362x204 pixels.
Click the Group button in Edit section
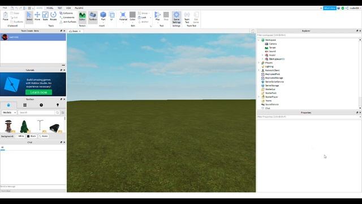[x=143, y=13]
